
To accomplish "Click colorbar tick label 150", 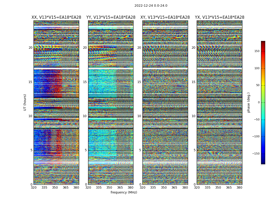I will click(x=257, y=51).
